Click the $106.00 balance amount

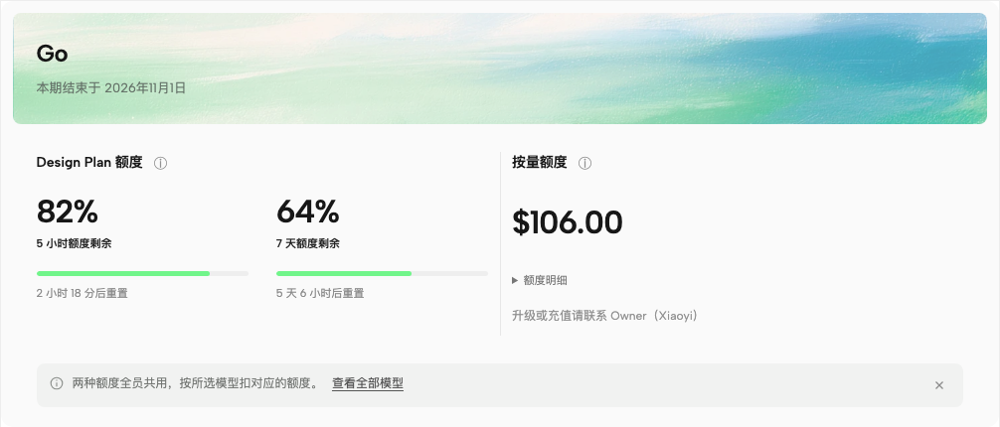pos(567,222)
